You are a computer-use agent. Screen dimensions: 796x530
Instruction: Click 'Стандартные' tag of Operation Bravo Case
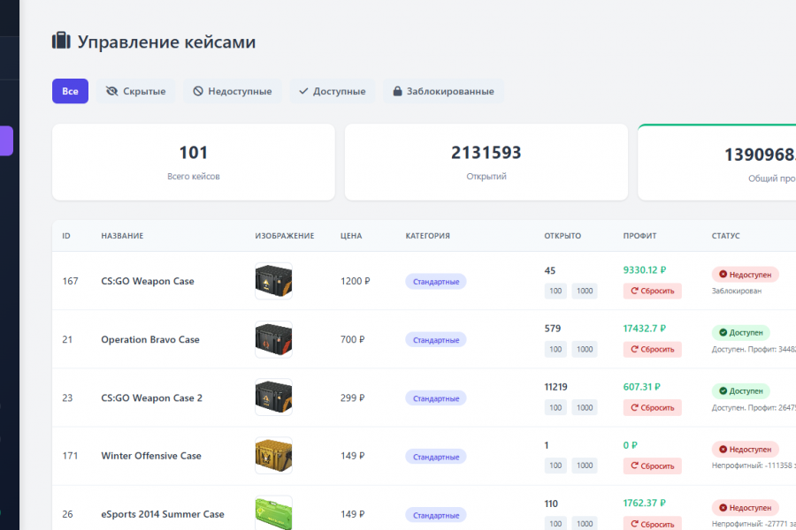click(435, 340)
